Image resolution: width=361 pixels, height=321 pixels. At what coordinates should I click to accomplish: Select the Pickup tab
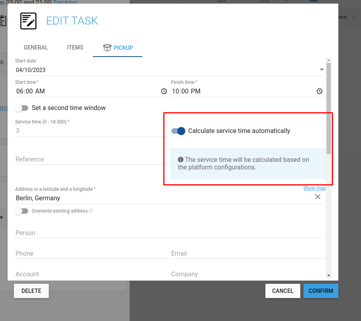118,47
